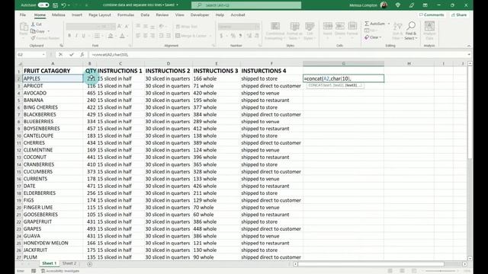
Task: Click the Accounting dollar format icon
Action: click(221, 36)
